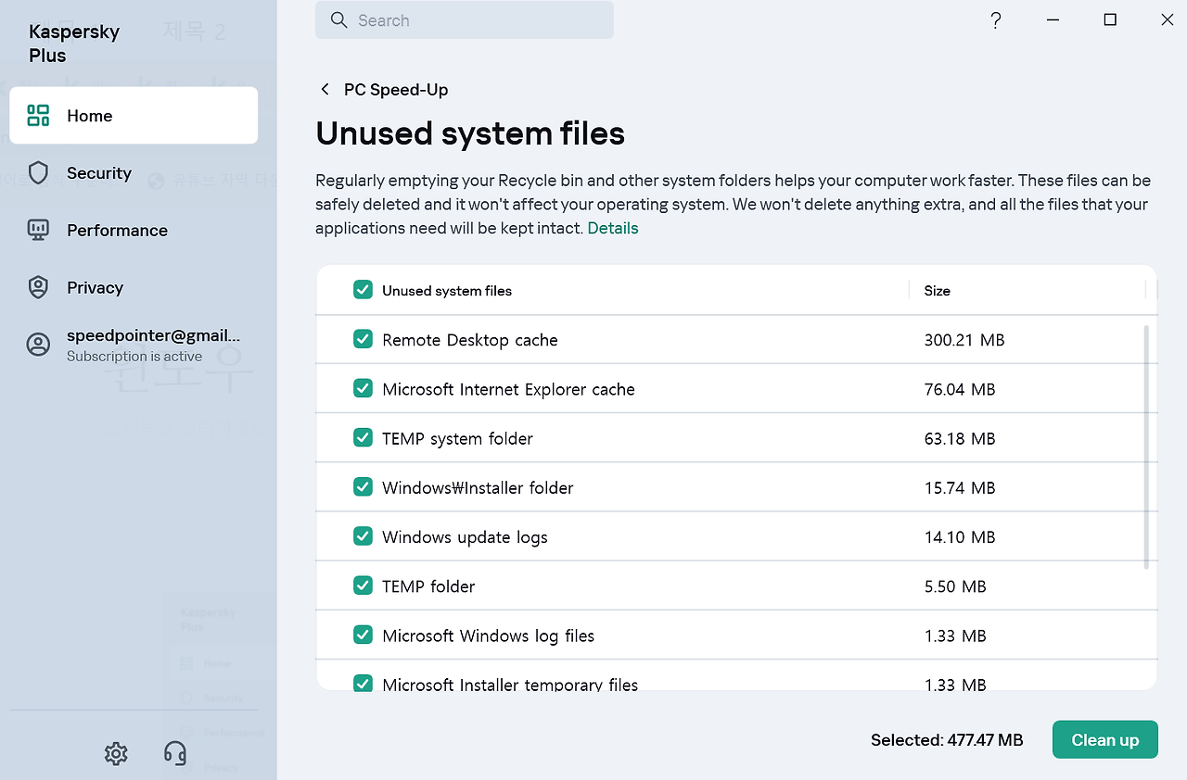Uncheck Microsoft Internet Explorer cache
1187x780 pixels.
pos(363,388)
